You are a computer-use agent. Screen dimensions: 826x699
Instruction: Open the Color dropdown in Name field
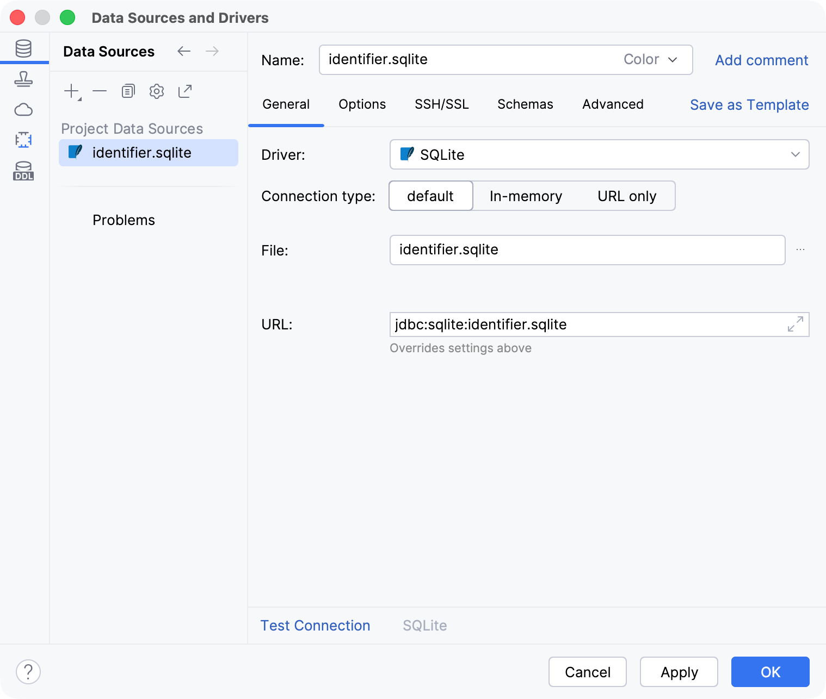(x=651, y=59)
